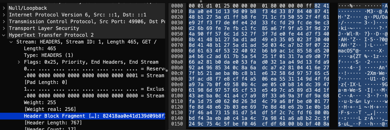Collapse HyperText Transfer Protocol 2 node
Screen dimensions: 390x130
click(4, 35)
